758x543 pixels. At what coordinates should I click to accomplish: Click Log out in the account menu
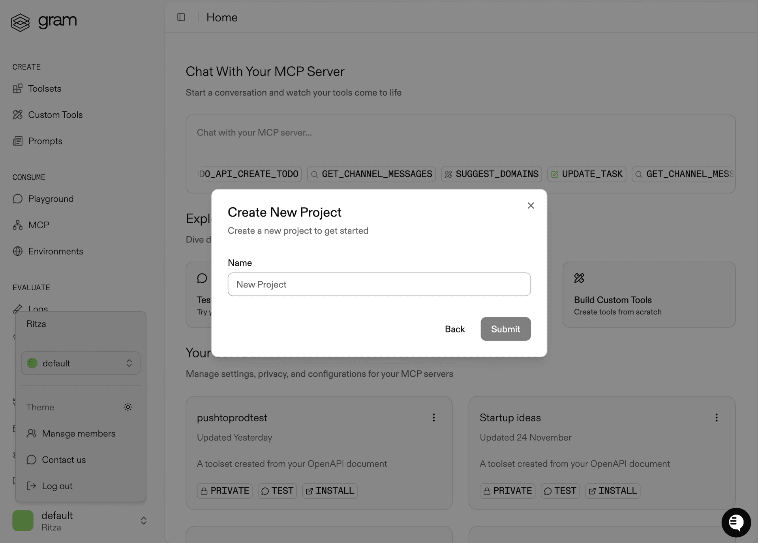click(57, 486)
